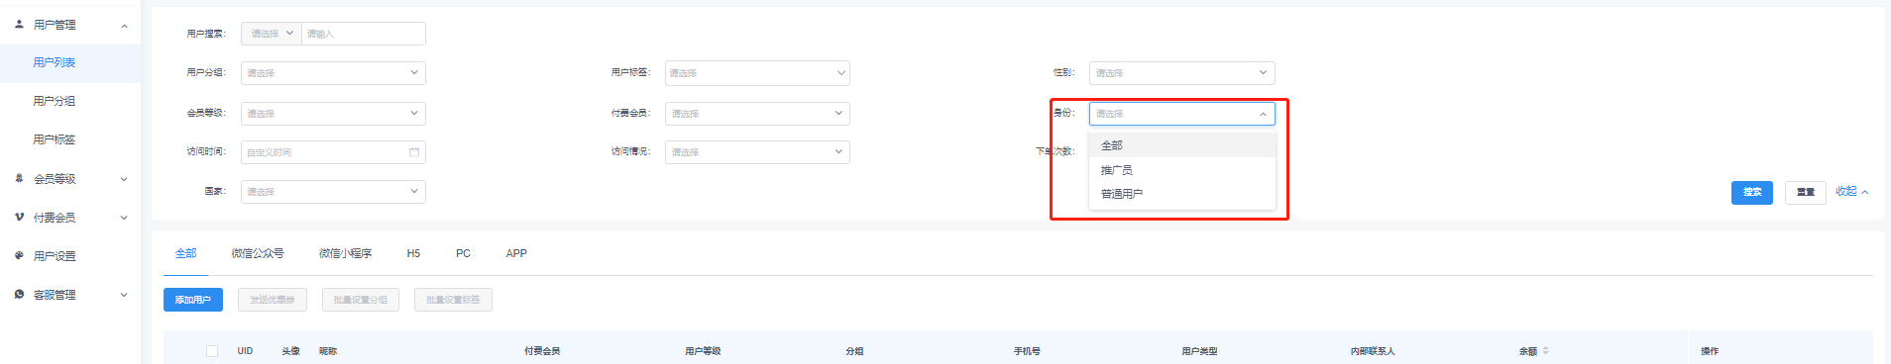Switch to the 全部 tab
The width and height of the screenshot is (1891, 364).
click(185, 254)
